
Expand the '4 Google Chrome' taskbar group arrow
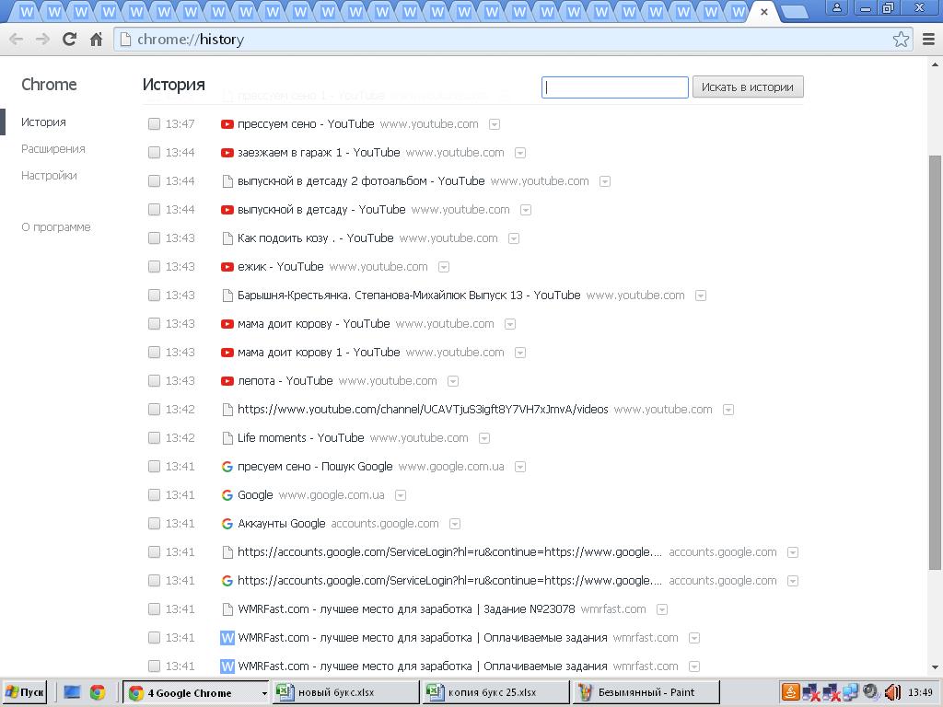[x=264, y=693]
